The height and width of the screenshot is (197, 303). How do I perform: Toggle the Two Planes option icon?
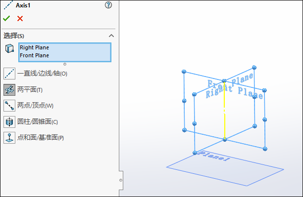[9, 90]
